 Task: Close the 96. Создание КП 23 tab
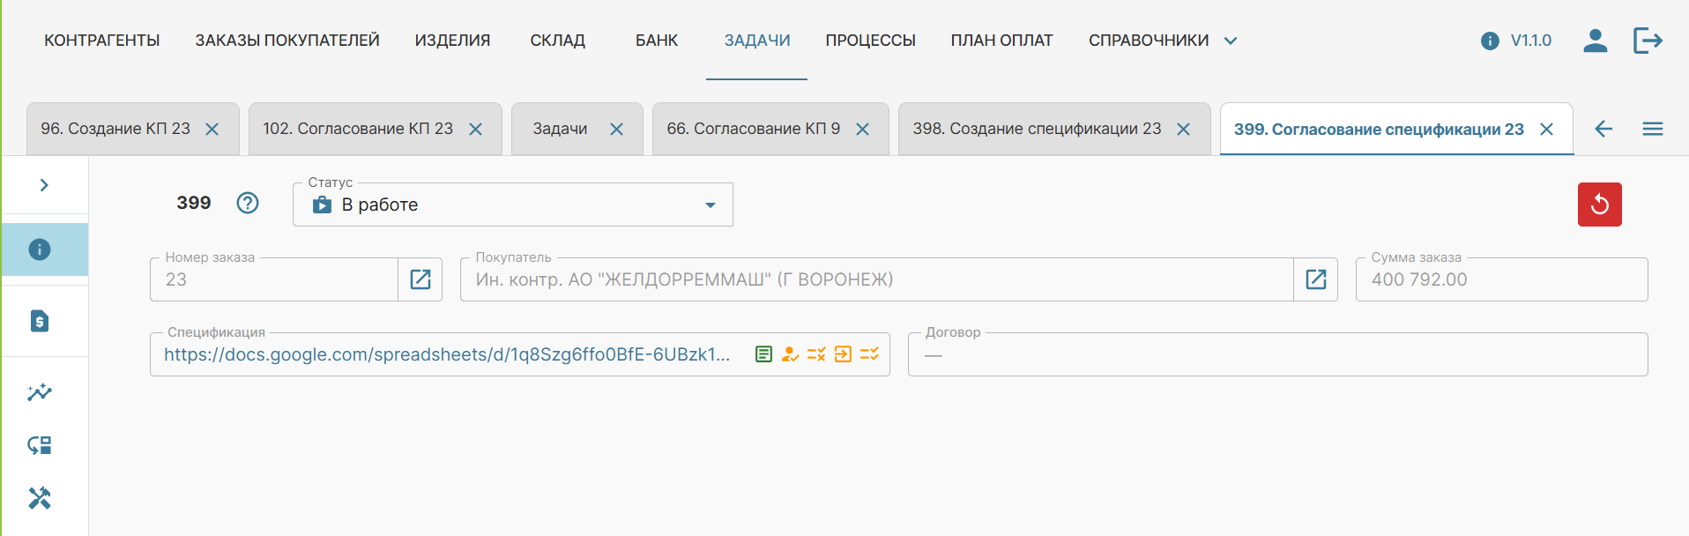(212, 130)
